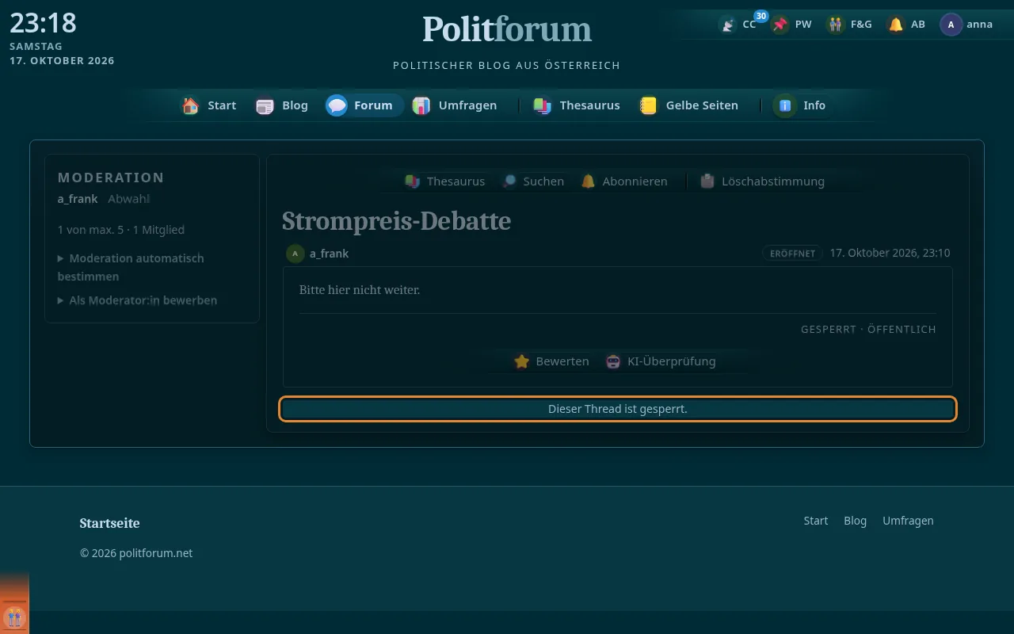Viewport: 1014px width, 634px height.
Task: Click the 30 notification badge
Action: 760,16
